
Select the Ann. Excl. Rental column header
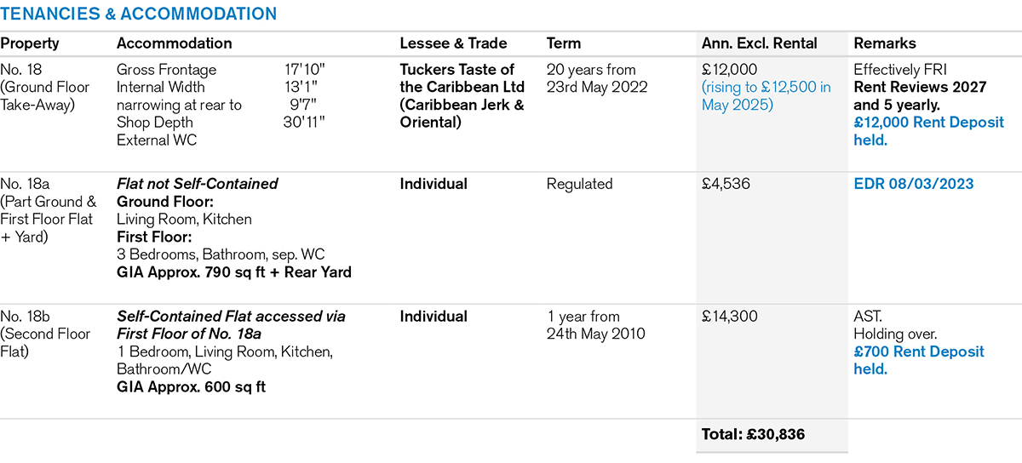(759, 43)
